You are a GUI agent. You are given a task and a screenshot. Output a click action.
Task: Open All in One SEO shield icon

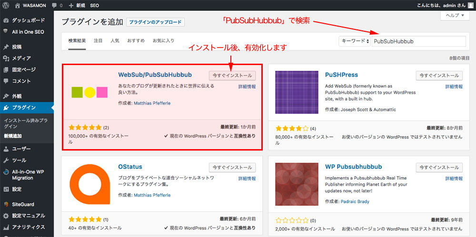(6, 31)
